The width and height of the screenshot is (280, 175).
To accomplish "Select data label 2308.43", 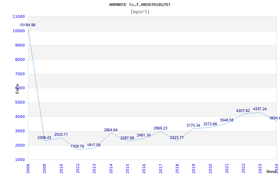I will [44, 138].
